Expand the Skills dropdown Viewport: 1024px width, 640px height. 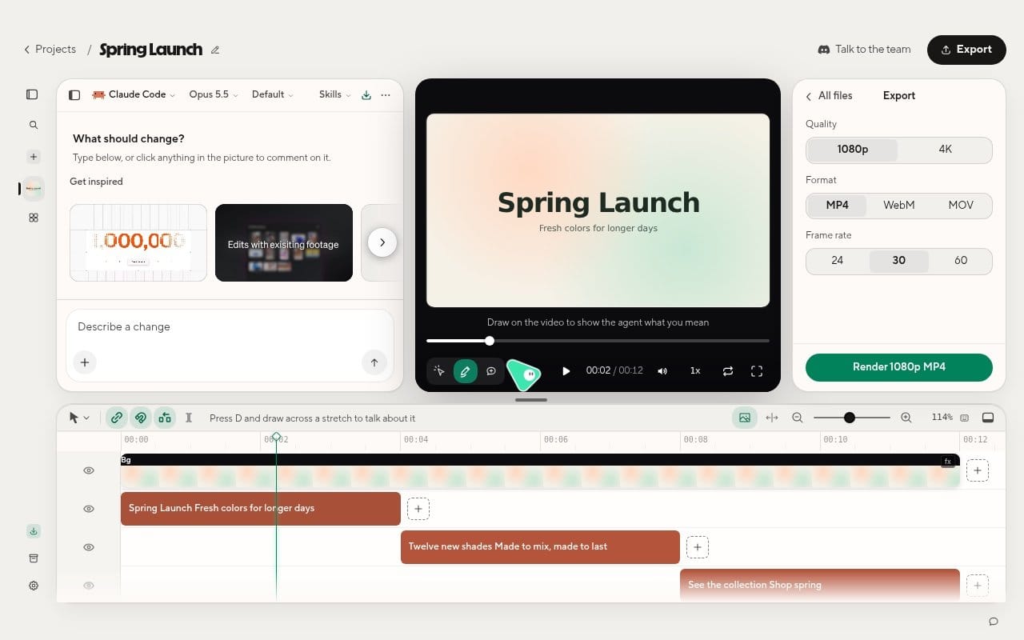[x=335, y=94]
